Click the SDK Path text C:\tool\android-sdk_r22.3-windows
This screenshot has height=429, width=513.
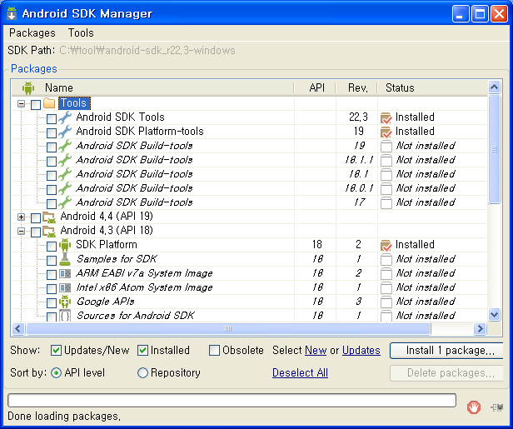tap(147, 50)
